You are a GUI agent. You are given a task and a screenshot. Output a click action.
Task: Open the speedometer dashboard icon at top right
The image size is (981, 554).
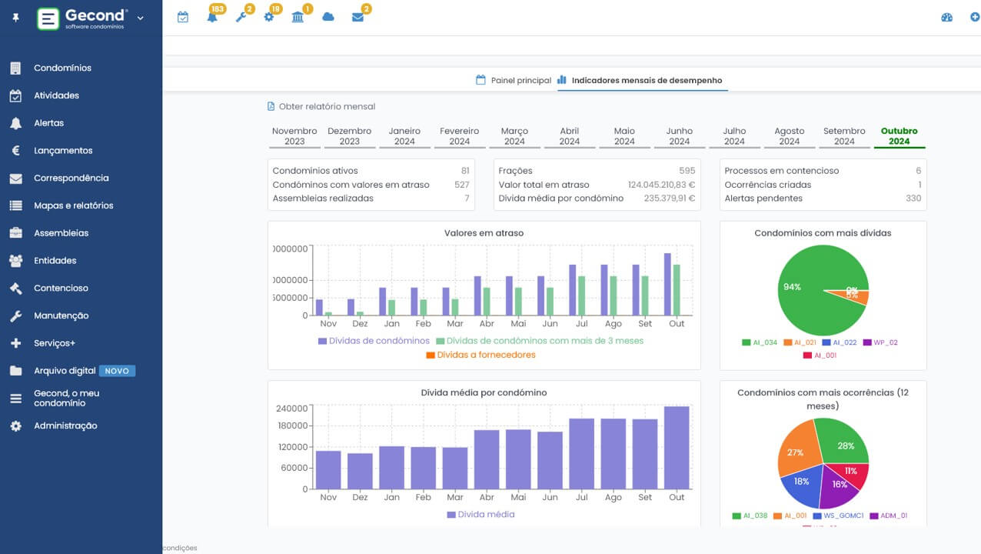click(x=946, y=16)
